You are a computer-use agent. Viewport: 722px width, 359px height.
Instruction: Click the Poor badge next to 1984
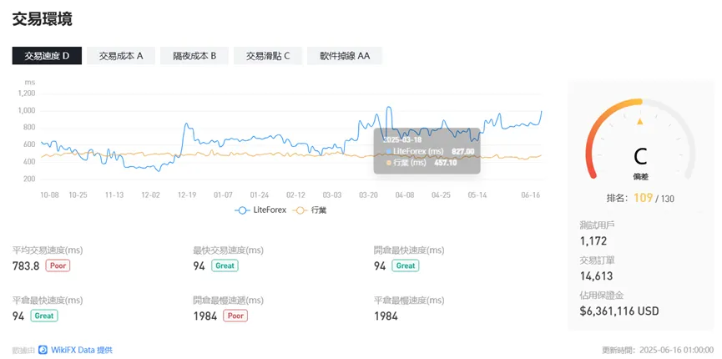click(x=235, y=316)
